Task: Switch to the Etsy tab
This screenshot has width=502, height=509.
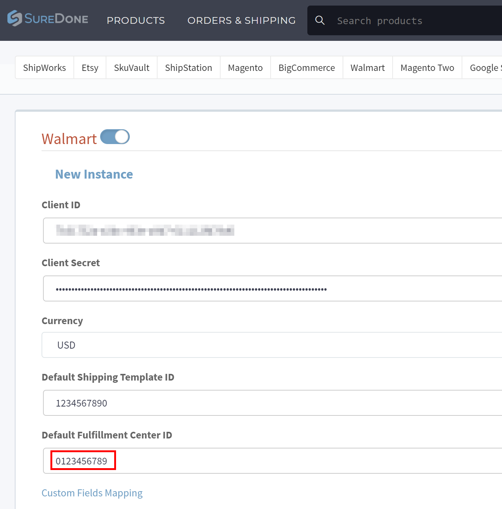Action: click(90, 67)
